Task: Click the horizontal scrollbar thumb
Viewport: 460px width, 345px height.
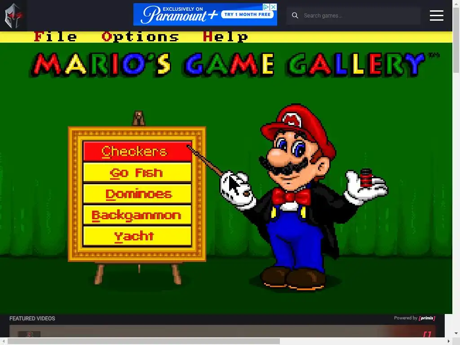Action: tap(144, 341)
